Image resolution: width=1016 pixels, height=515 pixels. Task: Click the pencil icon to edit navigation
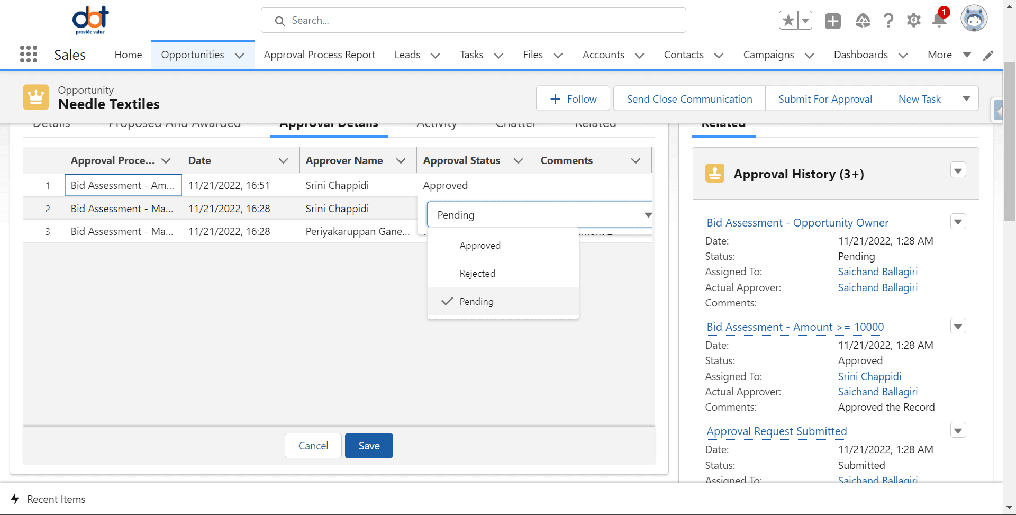click(988, 55)
